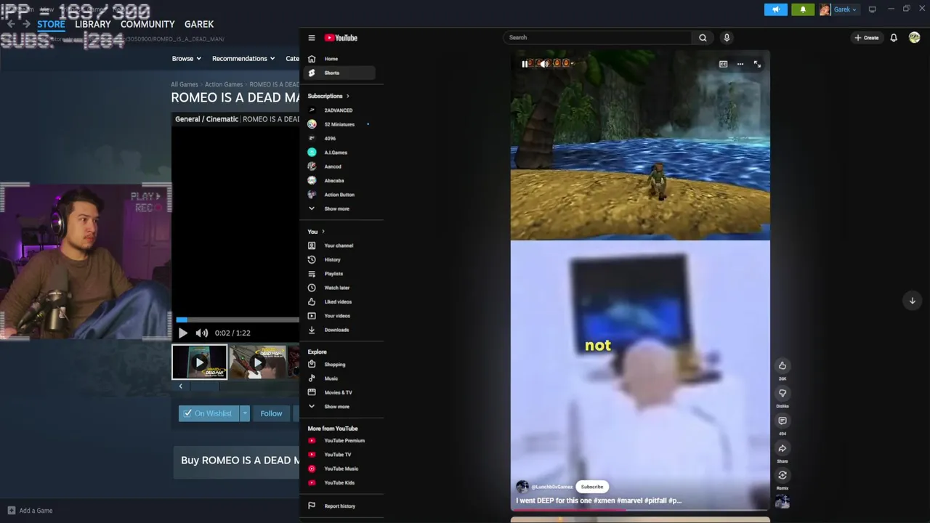Image resolution: width=930 pixels, height=523 pixels.
Task: Open YouTube Kids link
Action: 339,482
